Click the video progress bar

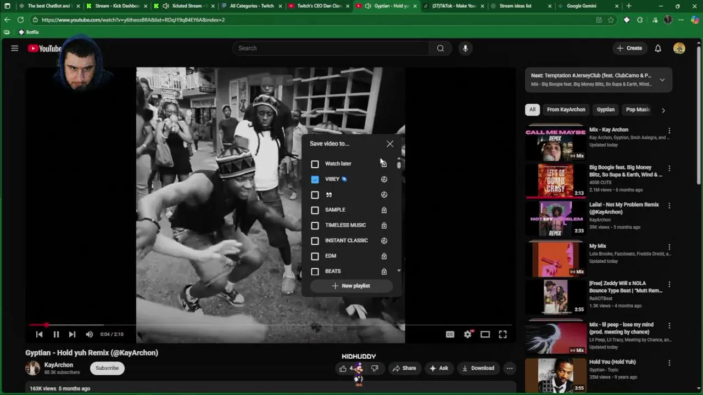(x=271, y=325)
